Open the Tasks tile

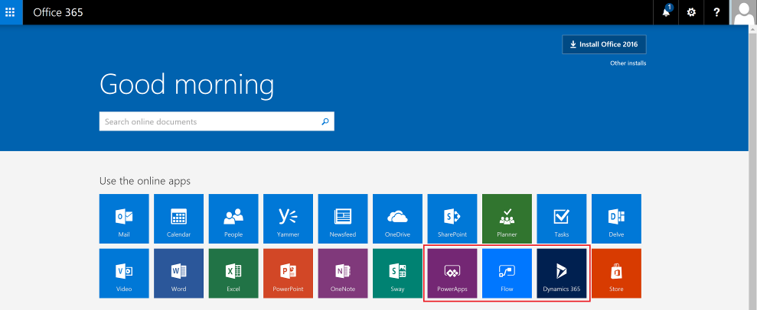[562, 218]
